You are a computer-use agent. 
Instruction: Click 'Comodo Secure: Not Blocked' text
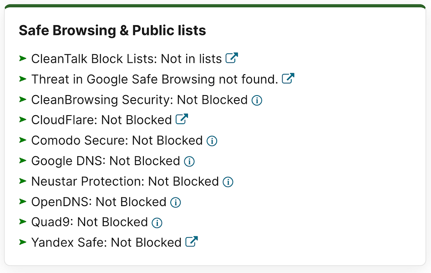tap(117, 141)
